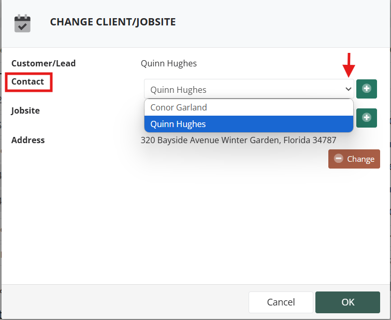This screenshot has width=391, height=320.
Task: Click the minus icon inside Change button
Action: coord(338,159)
